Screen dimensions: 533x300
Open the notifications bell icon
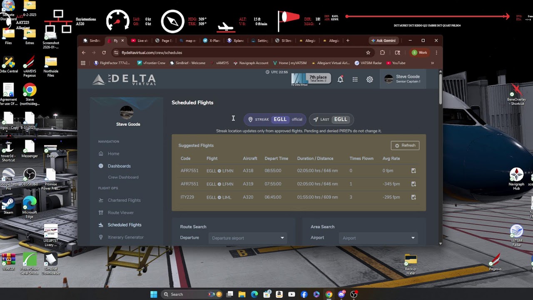click(340, 79)
